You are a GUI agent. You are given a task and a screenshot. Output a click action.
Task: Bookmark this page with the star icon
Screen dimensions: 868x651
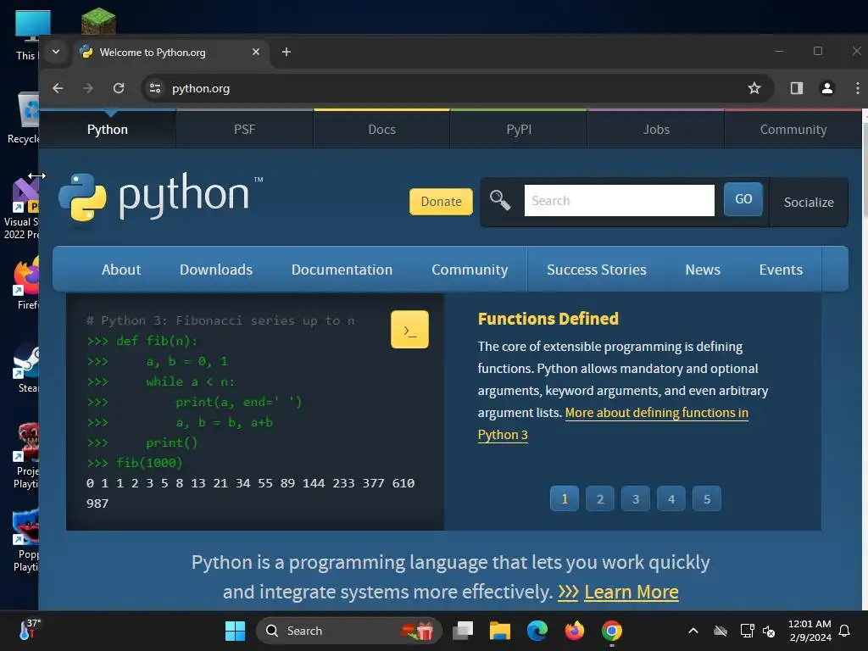point(754,88)
